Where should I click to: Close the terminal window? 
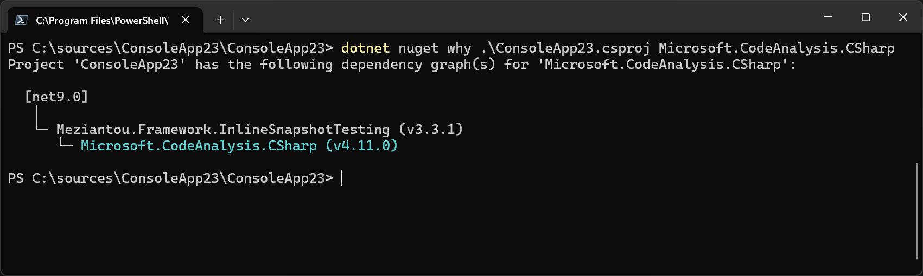(903, 17)
